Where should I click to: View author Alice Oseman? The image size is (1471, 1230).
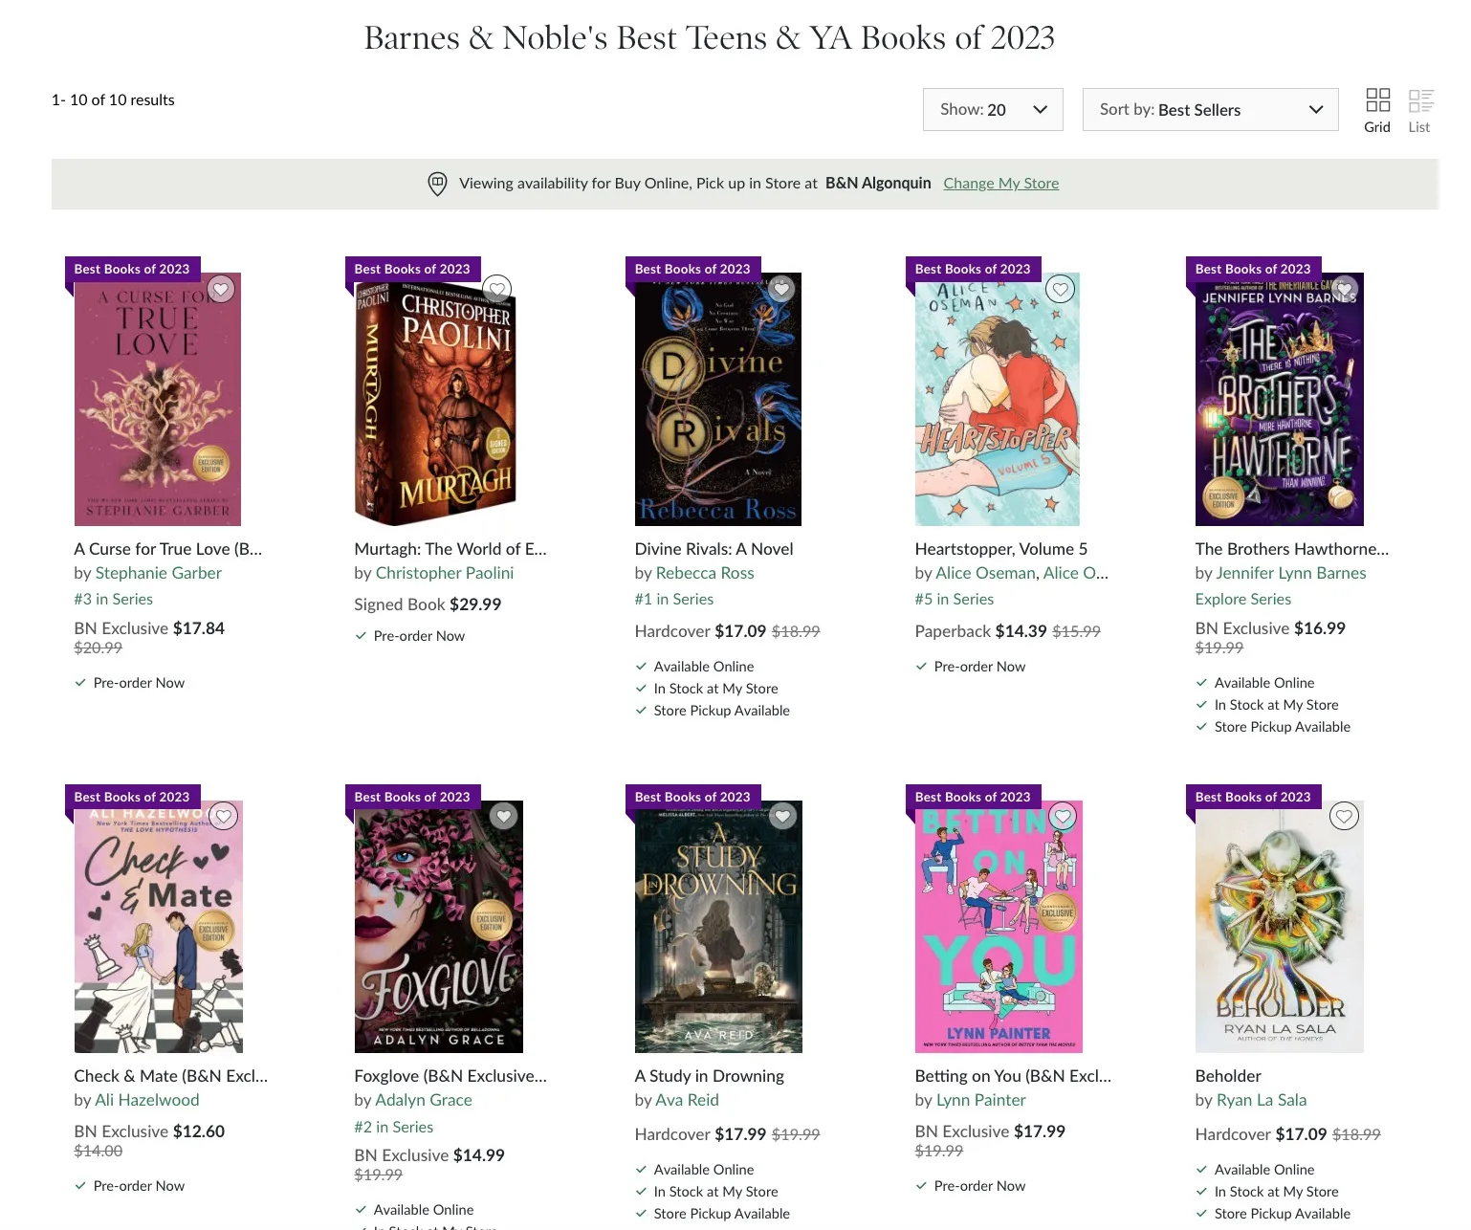(x=985, y=573)
